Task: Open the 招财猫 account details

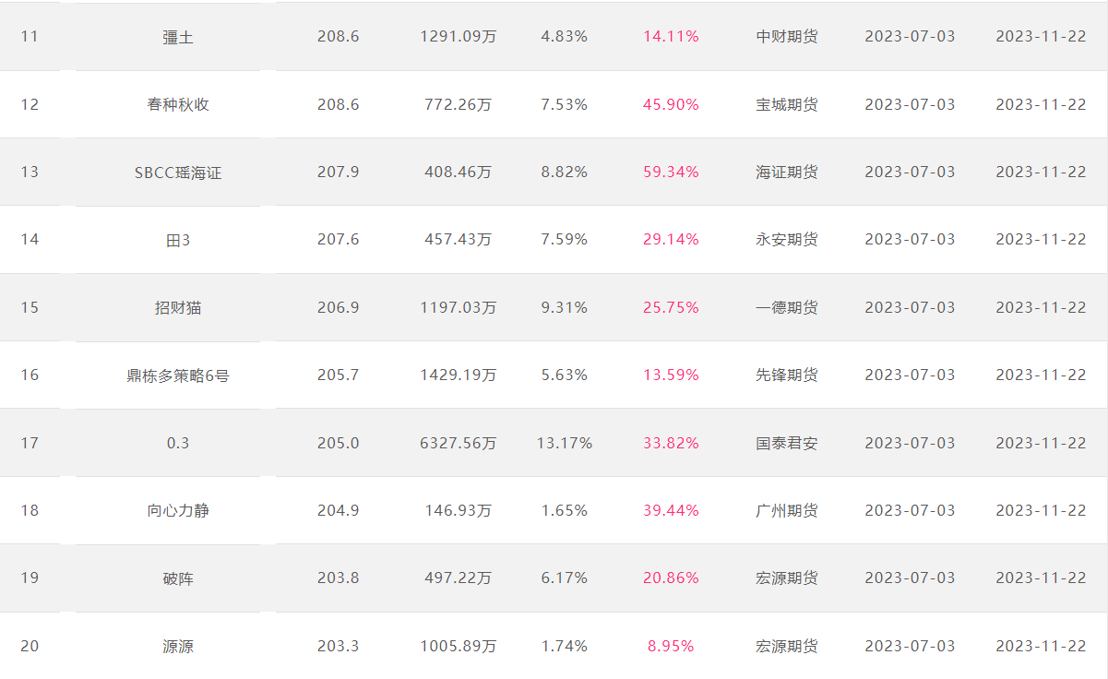Action: point(178,307)
